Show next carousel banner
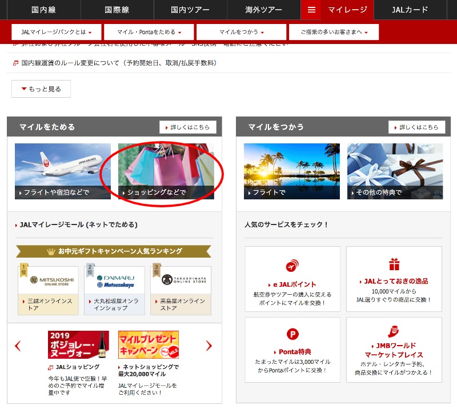This screenshot has width=457, height=409. point(209,346)
